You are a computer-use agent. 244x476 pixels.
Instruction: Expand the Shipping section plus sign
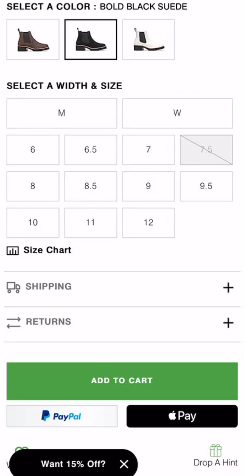click(x=228, y=287)
